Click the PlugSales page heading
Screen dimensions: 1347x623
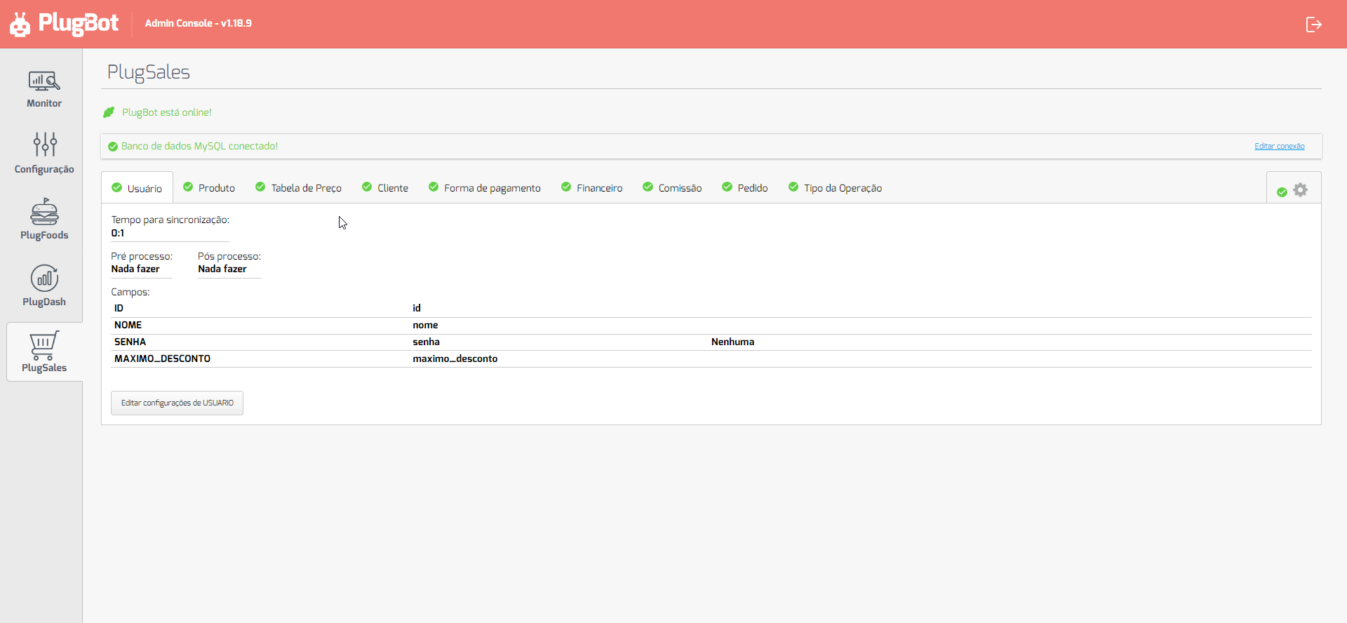point(149,72)
